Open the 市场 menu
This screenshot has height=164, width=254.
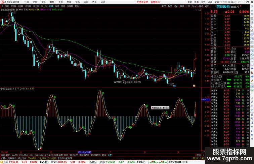click(35, 2)
